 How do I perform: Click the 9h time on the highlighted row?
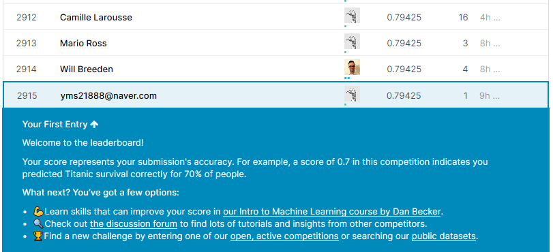coord(490,95)
